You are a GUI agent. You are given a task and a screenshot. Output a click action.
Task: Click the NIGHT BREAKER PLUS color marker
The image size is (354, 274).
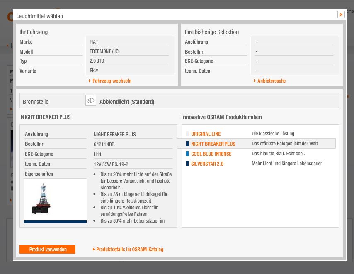(x=187, y=144)
